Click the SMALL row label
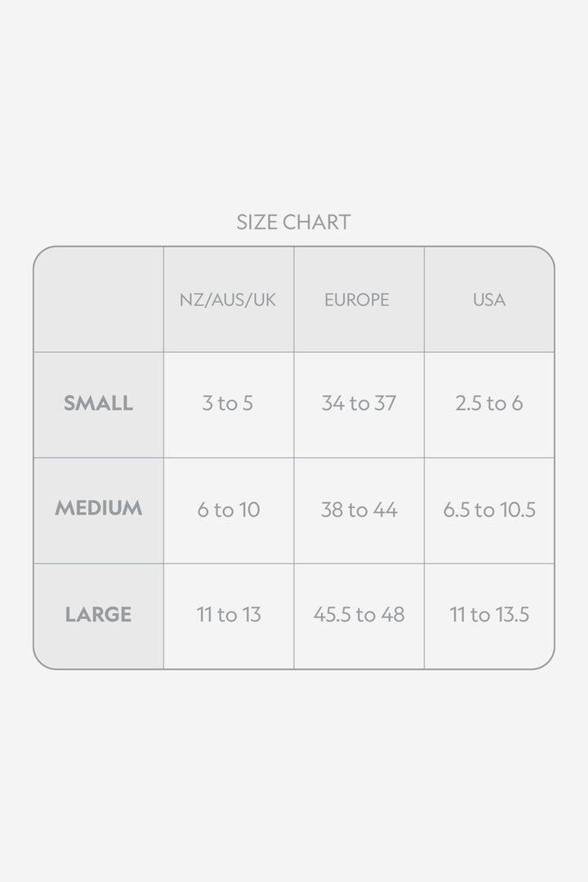The height and width of the screenshot is (882, 588). click(98, 403)
